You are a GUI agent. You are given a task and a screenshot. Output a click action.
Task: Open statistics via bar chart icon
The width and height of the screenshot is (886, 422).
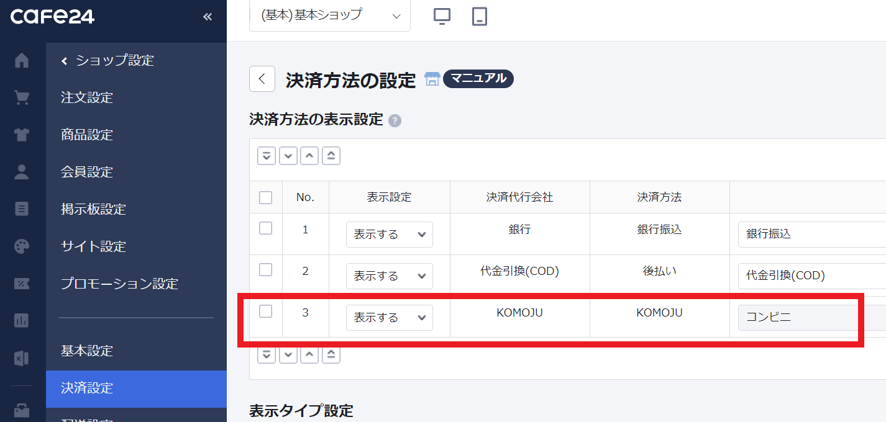point(22,321)
